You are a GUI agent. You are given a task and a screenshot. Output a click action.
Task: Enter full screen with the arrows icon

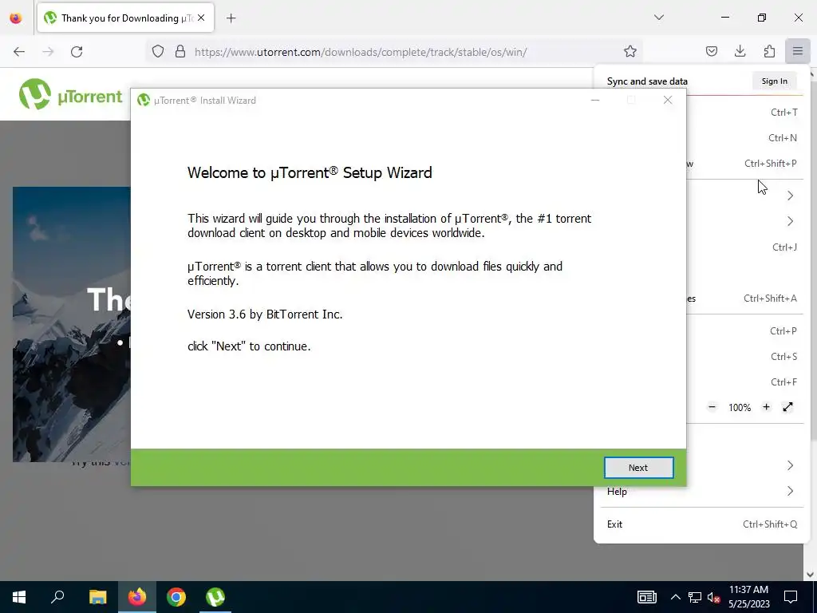pos(787,407)
